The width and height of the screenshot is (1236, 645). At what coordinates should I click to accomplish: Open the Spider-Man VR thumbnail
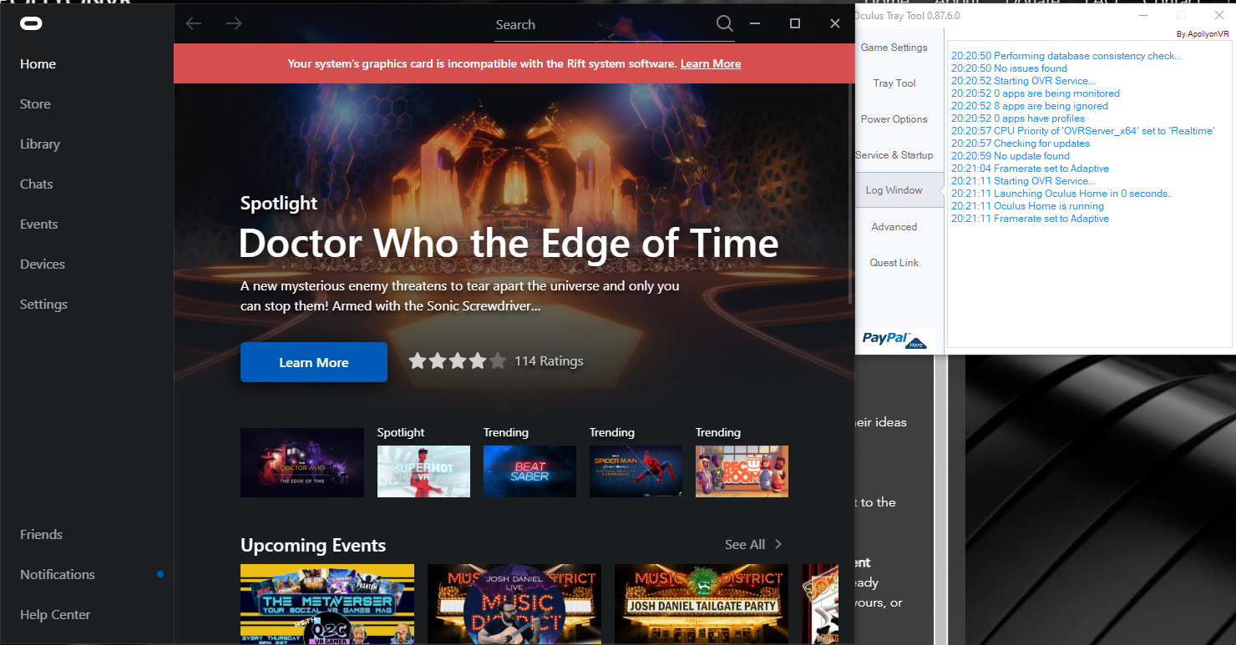coord(636,471)
